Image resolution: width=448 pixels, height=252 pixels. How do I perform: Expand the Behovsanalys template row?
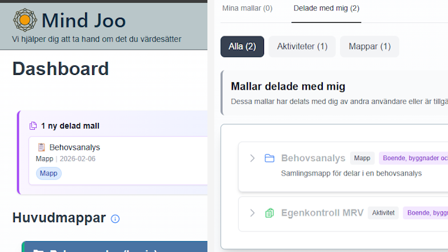point(253,158)
